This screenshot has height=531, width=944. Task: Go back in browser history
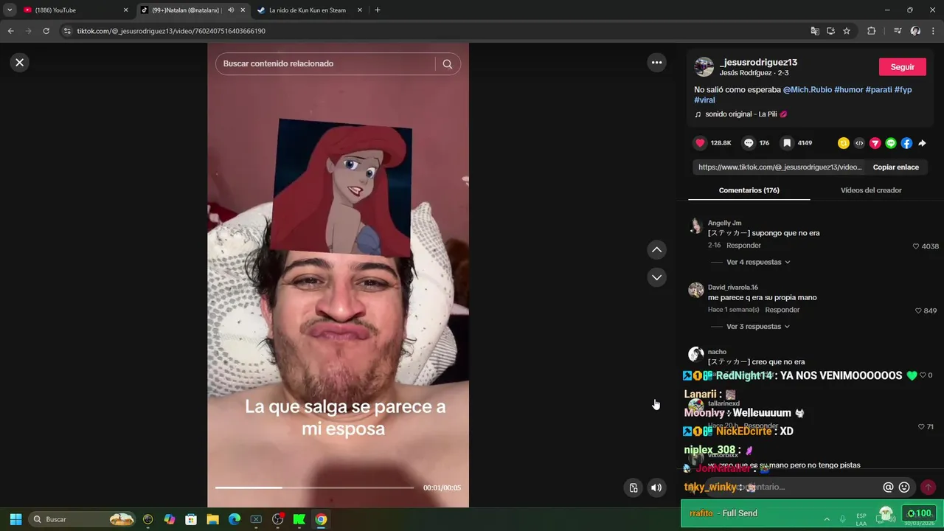[x=10, y=31]
